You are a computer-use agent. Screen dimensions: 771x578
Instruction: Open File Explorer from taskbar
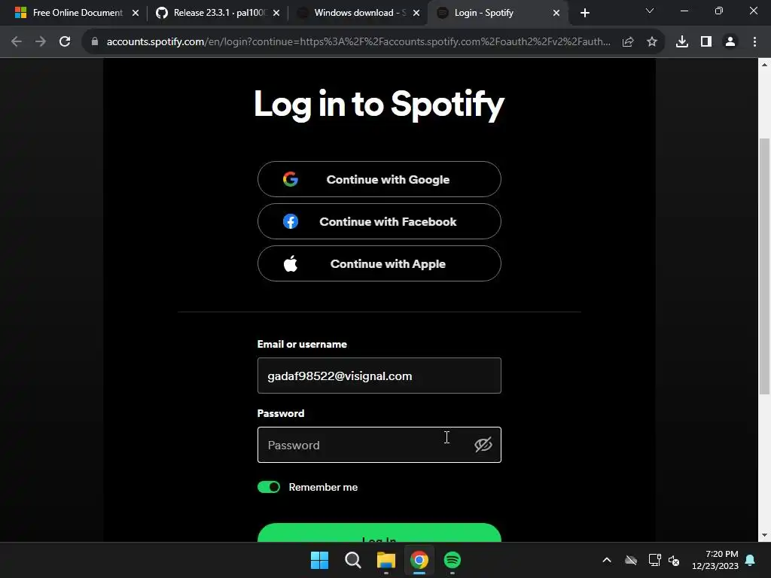386,560
